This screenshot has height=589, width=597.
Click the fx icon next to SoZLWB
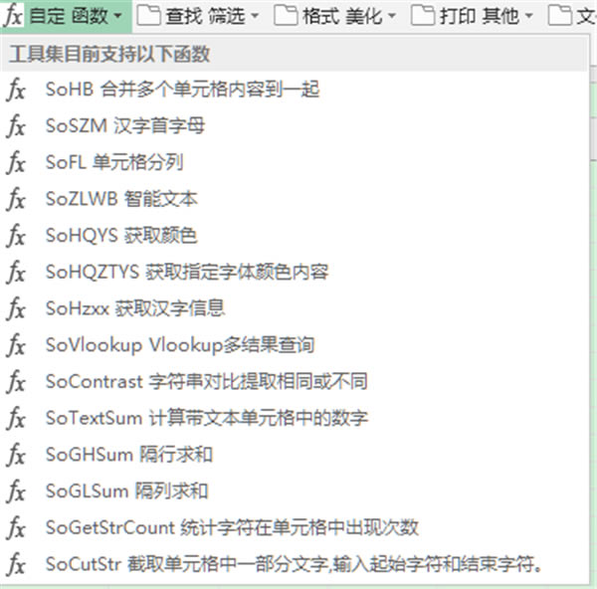[x=16, y=199]
